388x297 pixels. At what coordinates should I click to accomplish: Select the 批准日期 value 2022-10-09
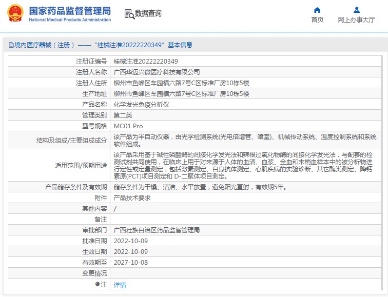pyautogui.click(x=131, y=241)
